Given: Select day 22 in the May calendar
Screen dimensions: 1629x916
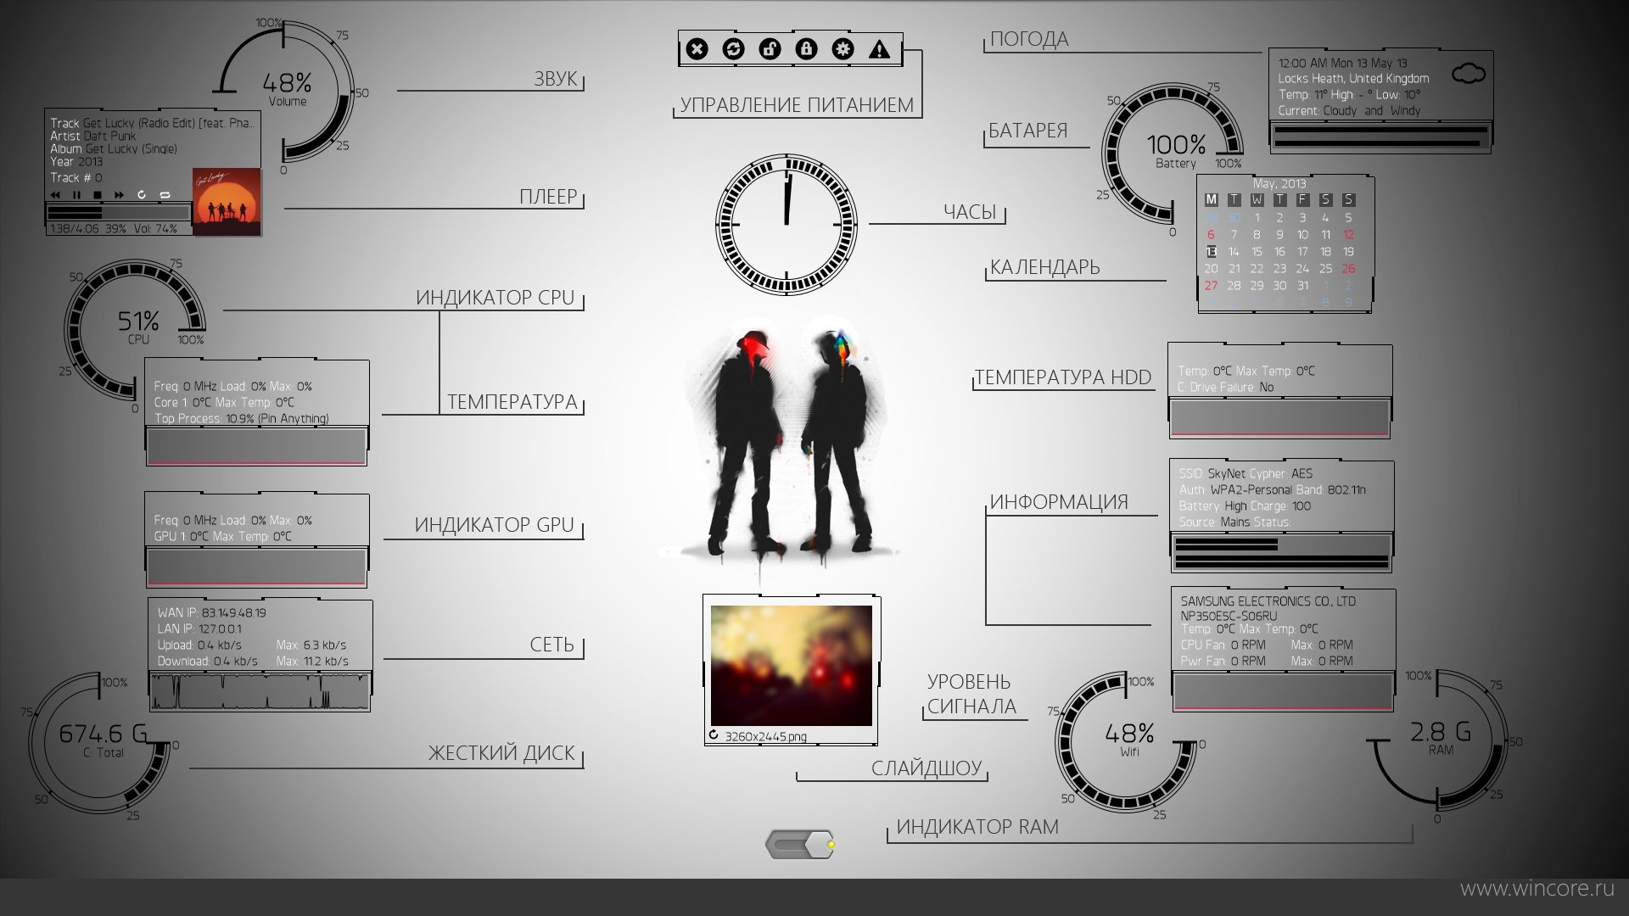Looking at the screenshot, I should (x=1257, y=269).
